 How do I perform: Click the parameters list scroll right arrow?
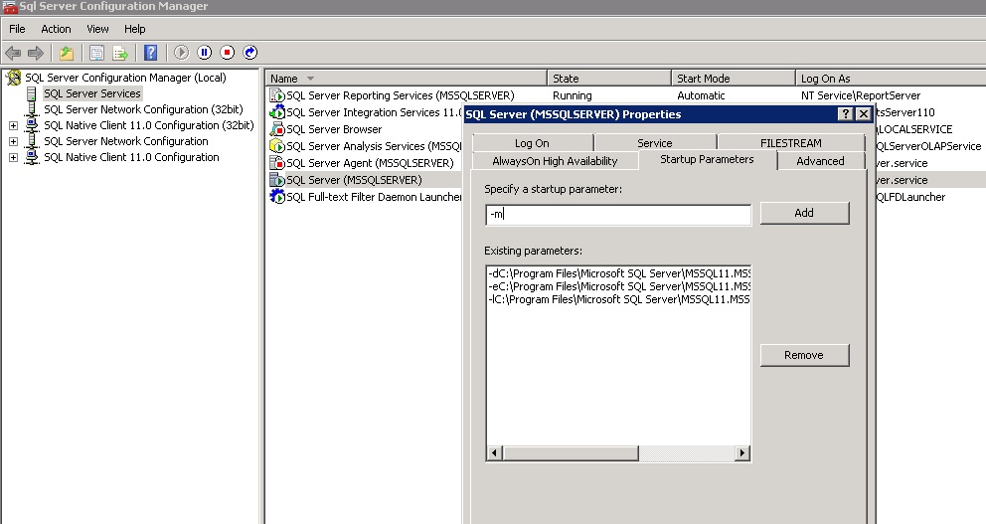(742, 453)
